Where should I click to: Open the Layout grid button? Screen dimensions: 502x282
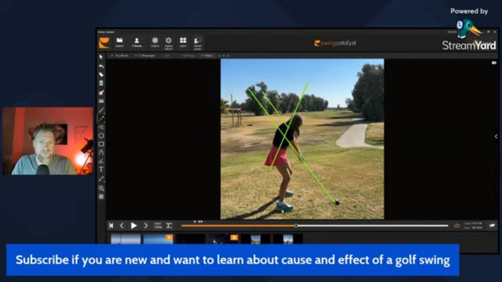point(183,42)
